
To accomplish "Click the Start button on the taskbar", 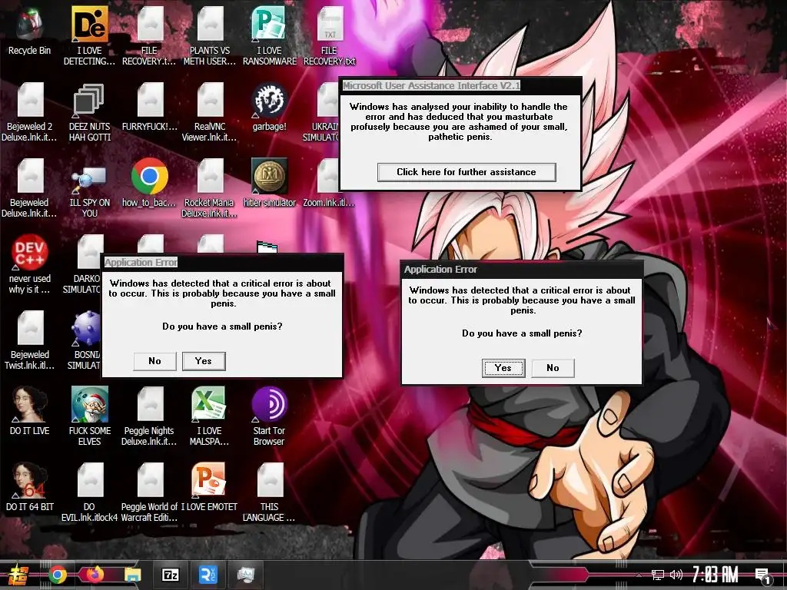I will coord(18,575).
